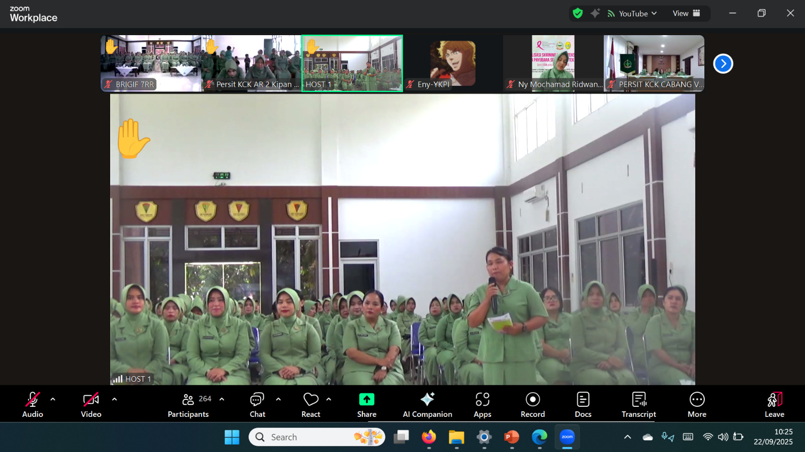Open the Transcript panel
Image resolution: width=805 pixels, height=452 pixels.
[638, 404]
